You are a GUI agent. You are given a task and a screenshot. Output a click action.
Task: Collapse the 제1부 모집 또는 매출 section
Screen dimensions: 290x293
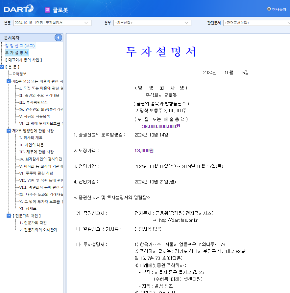coord(8,81)
